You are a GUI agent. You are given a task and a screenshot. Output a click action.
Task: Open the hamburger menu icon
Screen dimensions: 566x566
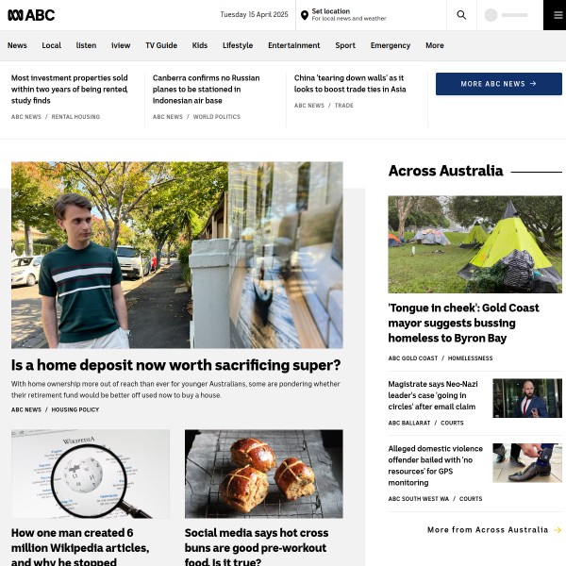558,15
